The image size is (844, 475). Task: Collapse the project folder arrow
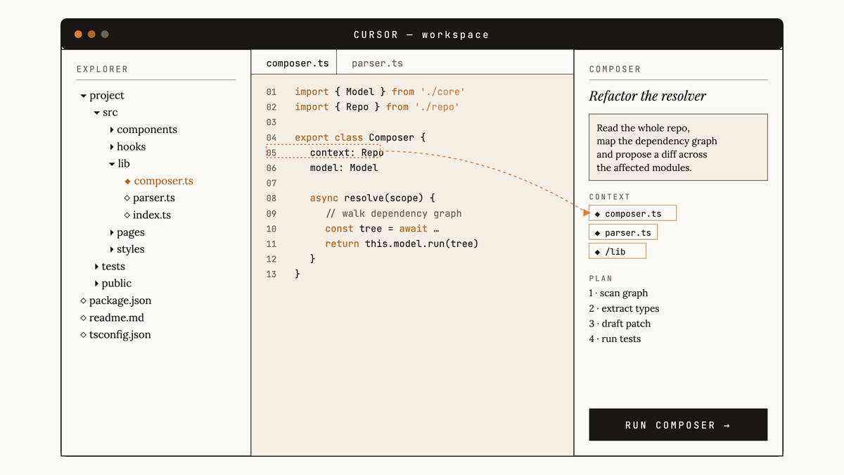point(84,96)
